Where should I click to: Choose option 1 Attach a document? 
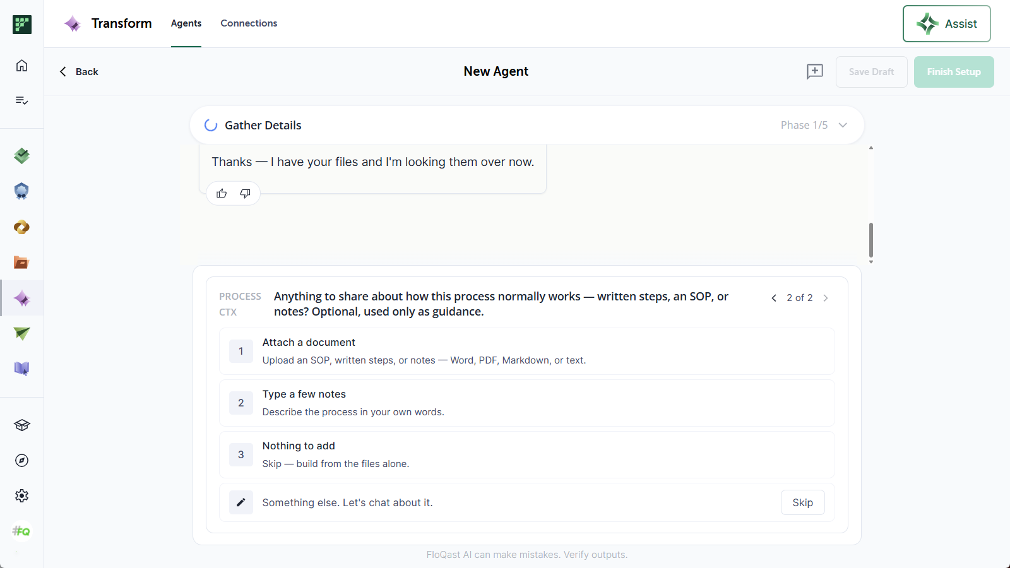click(x=527, y=352)
